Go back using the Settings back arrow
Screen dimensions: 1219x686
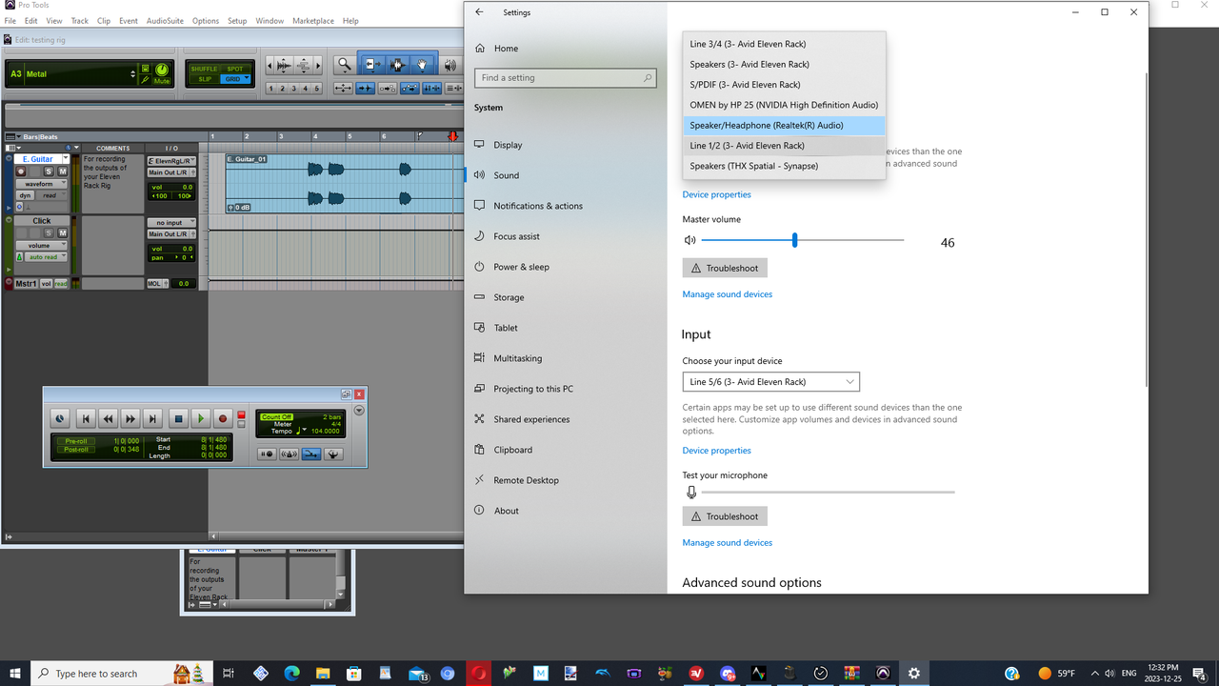(479, 12)
